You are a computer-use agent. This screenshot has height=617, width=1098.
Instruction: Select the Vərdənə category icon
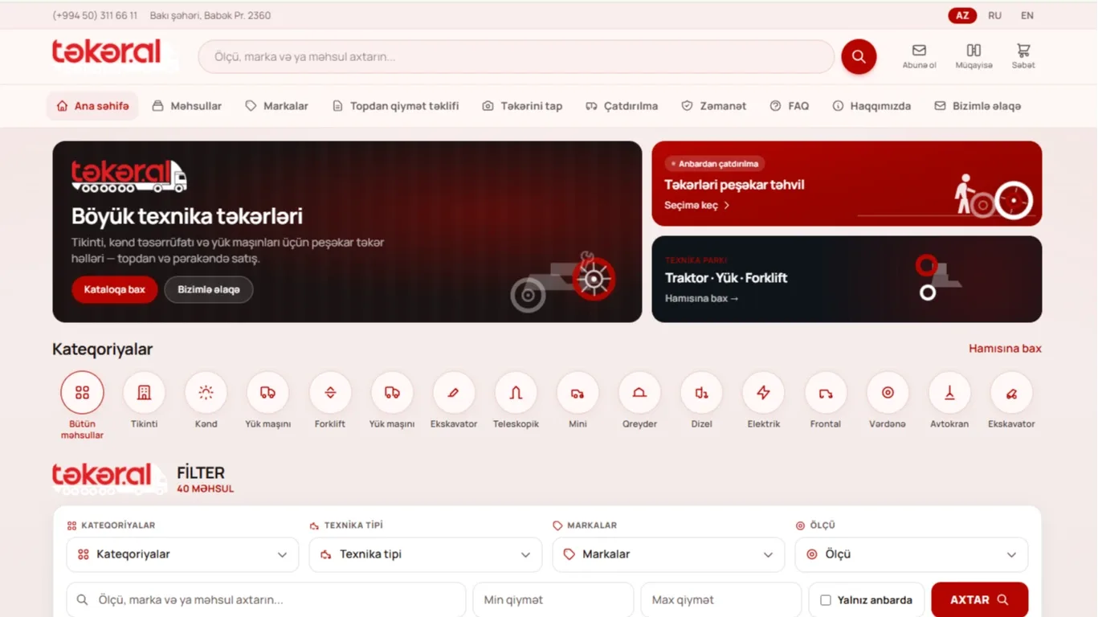pyautogui.click(x=888, y=392)
